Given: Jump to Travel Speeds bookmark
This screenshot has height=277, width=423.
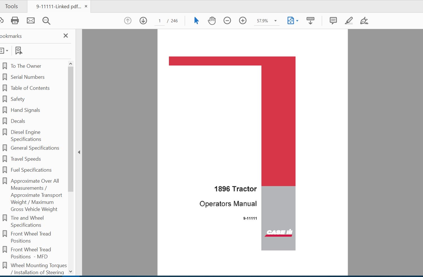Looking at the screenshot, I should click(x=26, y=159).
